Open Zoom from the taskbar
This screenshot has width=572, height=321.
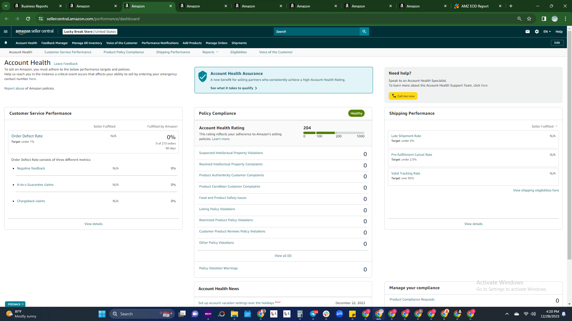(339, 314)
